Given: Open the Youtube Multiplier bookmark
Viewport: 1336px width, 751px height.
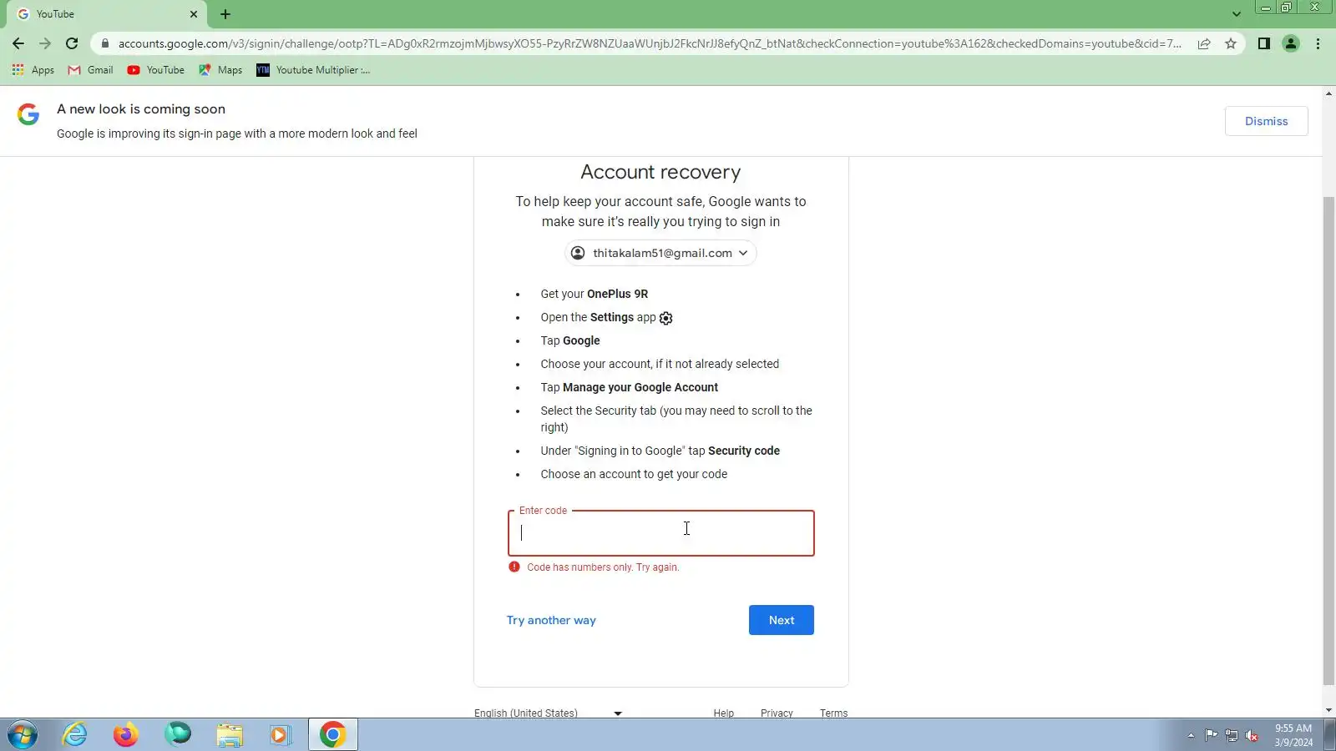Looking at the screenshot, I should click(x=313, y=70).
